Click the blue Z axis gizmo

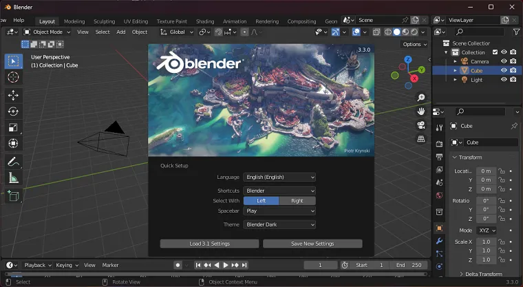tap(408, 59)
